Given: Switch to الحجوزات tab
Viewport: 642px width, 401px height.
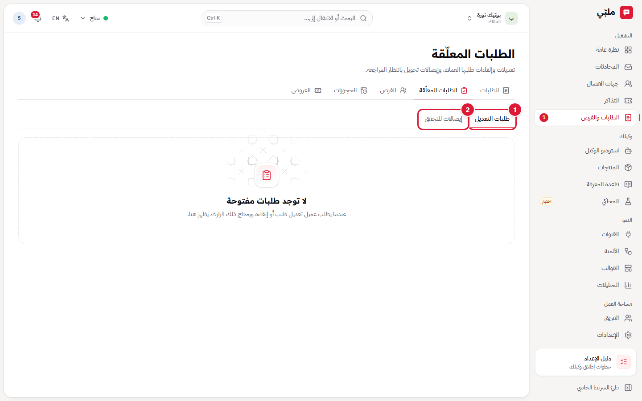Looking at the screenshot, I should (350, 90).
